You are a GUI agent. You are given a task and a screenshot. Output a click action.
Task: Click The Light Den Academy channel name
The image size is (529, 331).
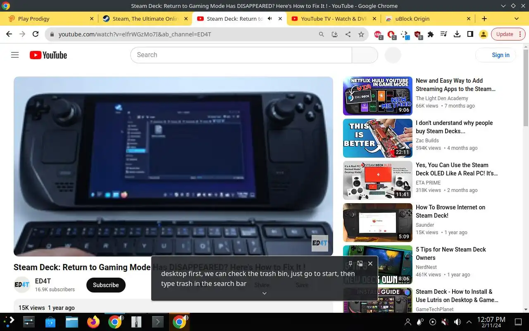(442, 98)
